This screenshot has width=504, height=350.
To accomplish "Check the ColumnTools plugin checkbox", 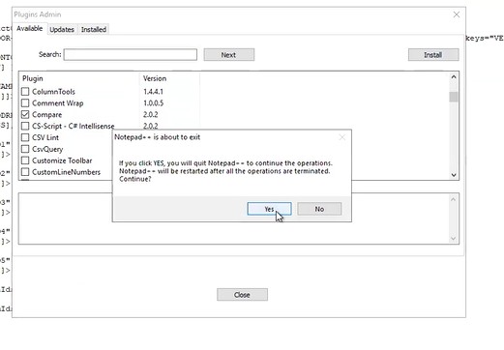I will point(25,92).
